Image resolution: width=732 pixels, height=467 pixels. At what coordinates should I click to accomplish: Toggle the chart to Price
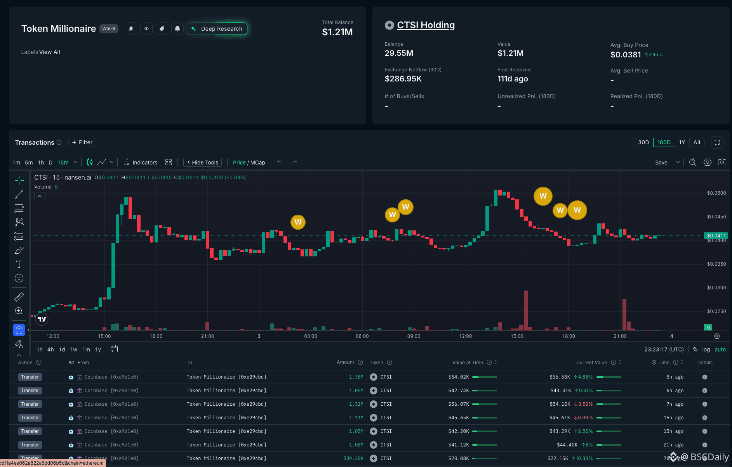tap(239, 163)
